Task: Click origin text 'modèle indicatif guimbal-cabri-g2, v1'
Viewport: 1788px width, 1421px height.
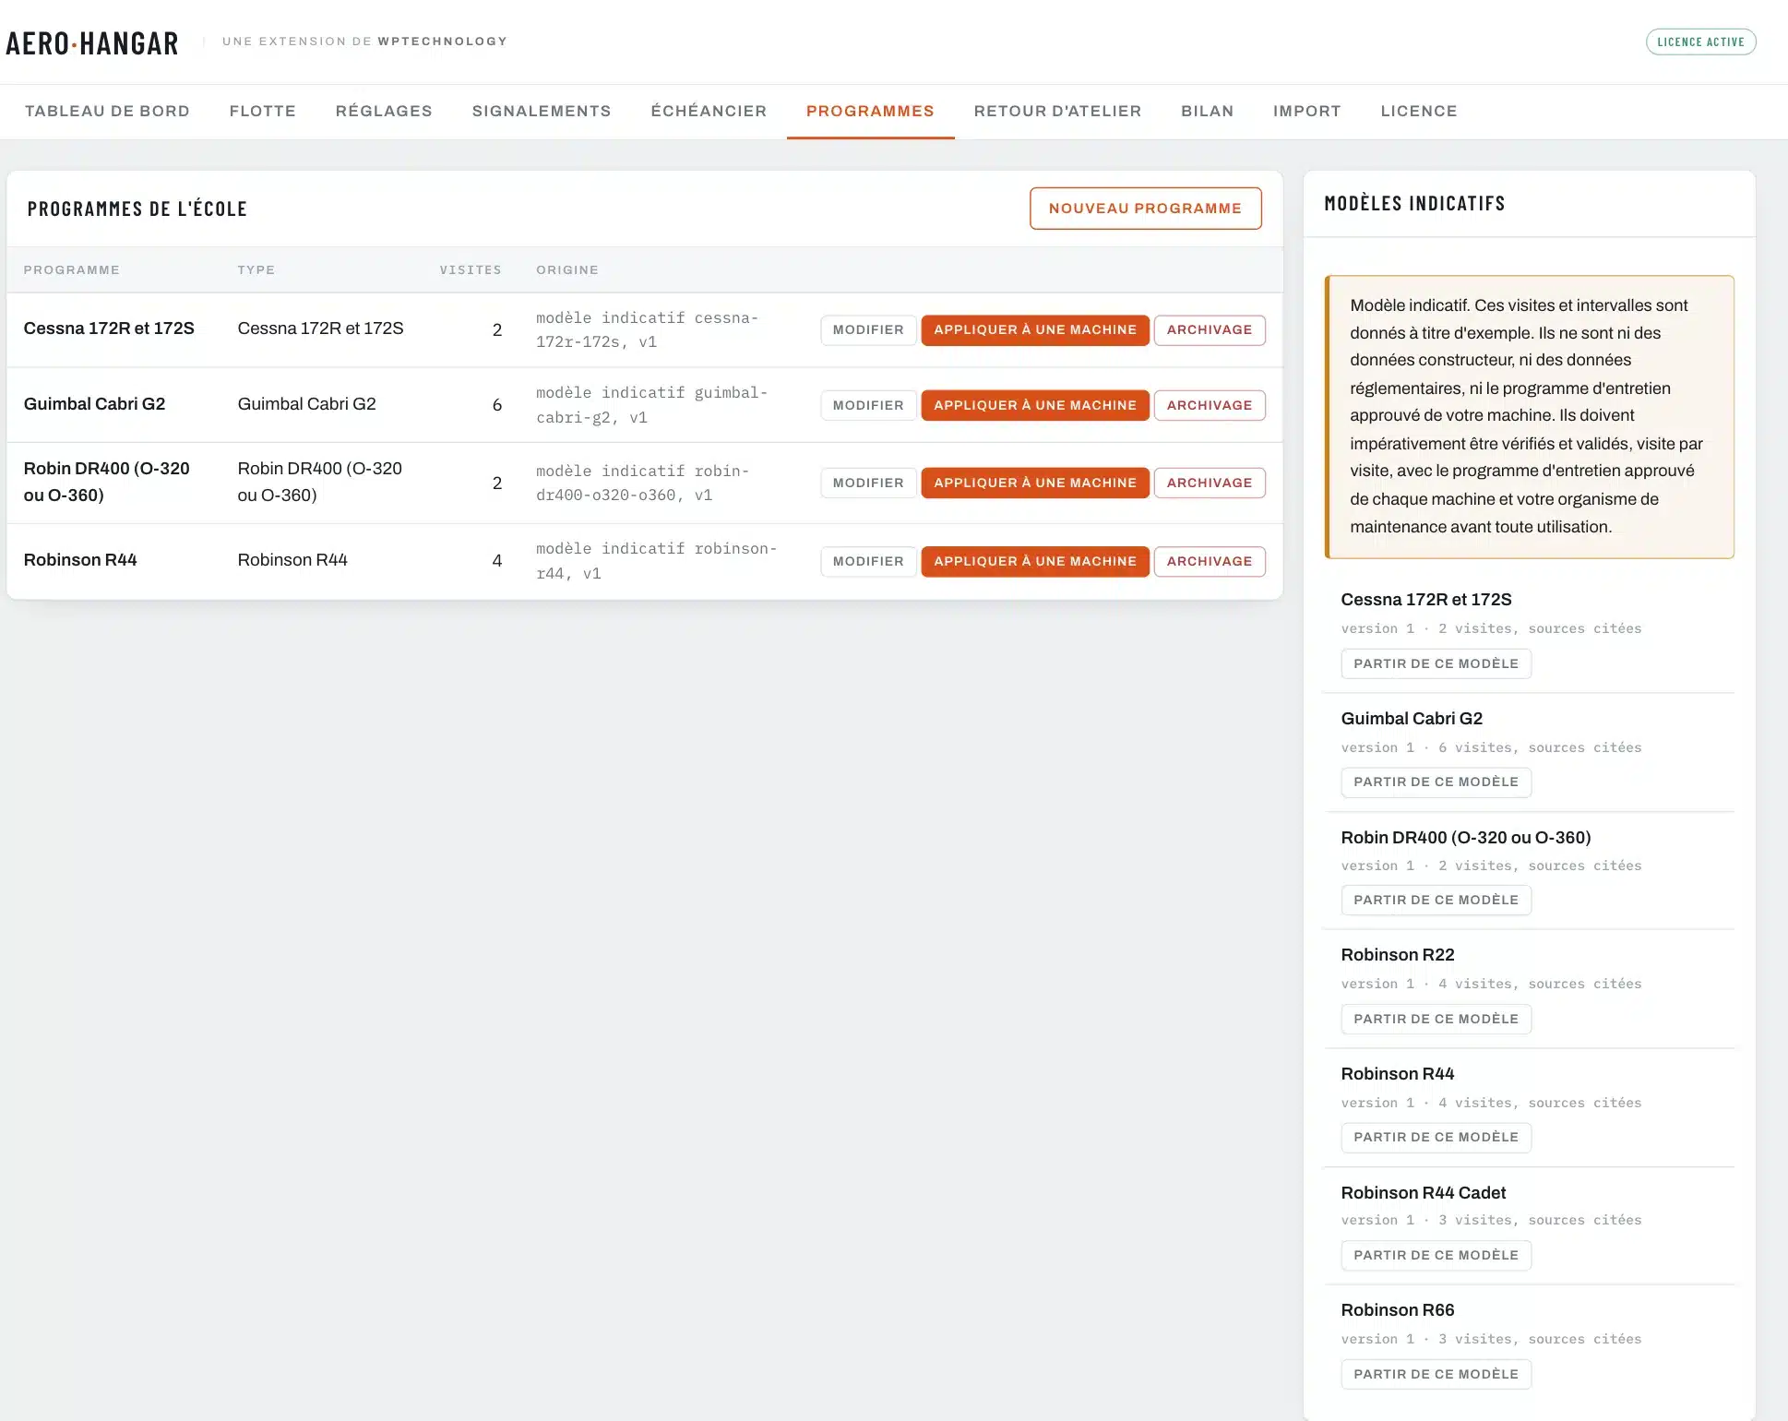Action: (x=651, y=405)
